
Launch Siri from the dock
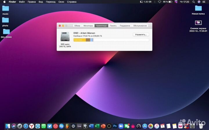click(x=14, y=126)
